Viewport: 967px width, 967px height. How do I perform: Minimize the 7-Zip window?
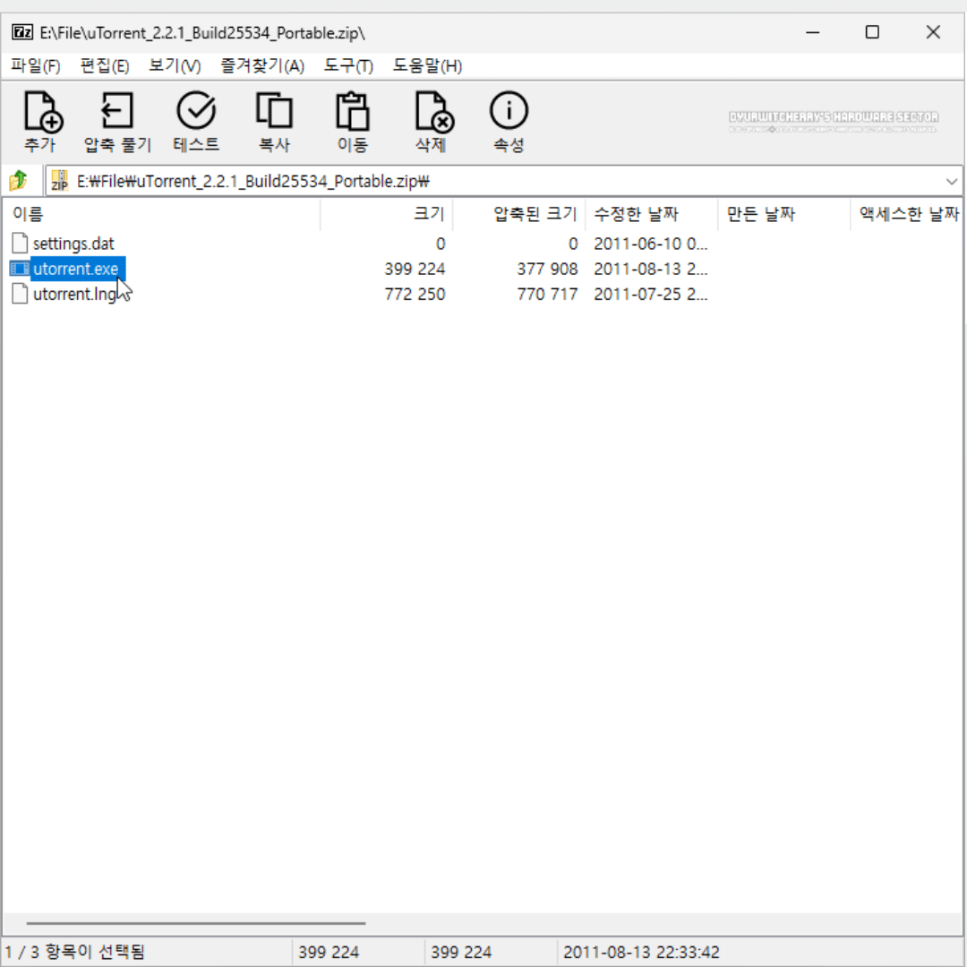(813, 32)
